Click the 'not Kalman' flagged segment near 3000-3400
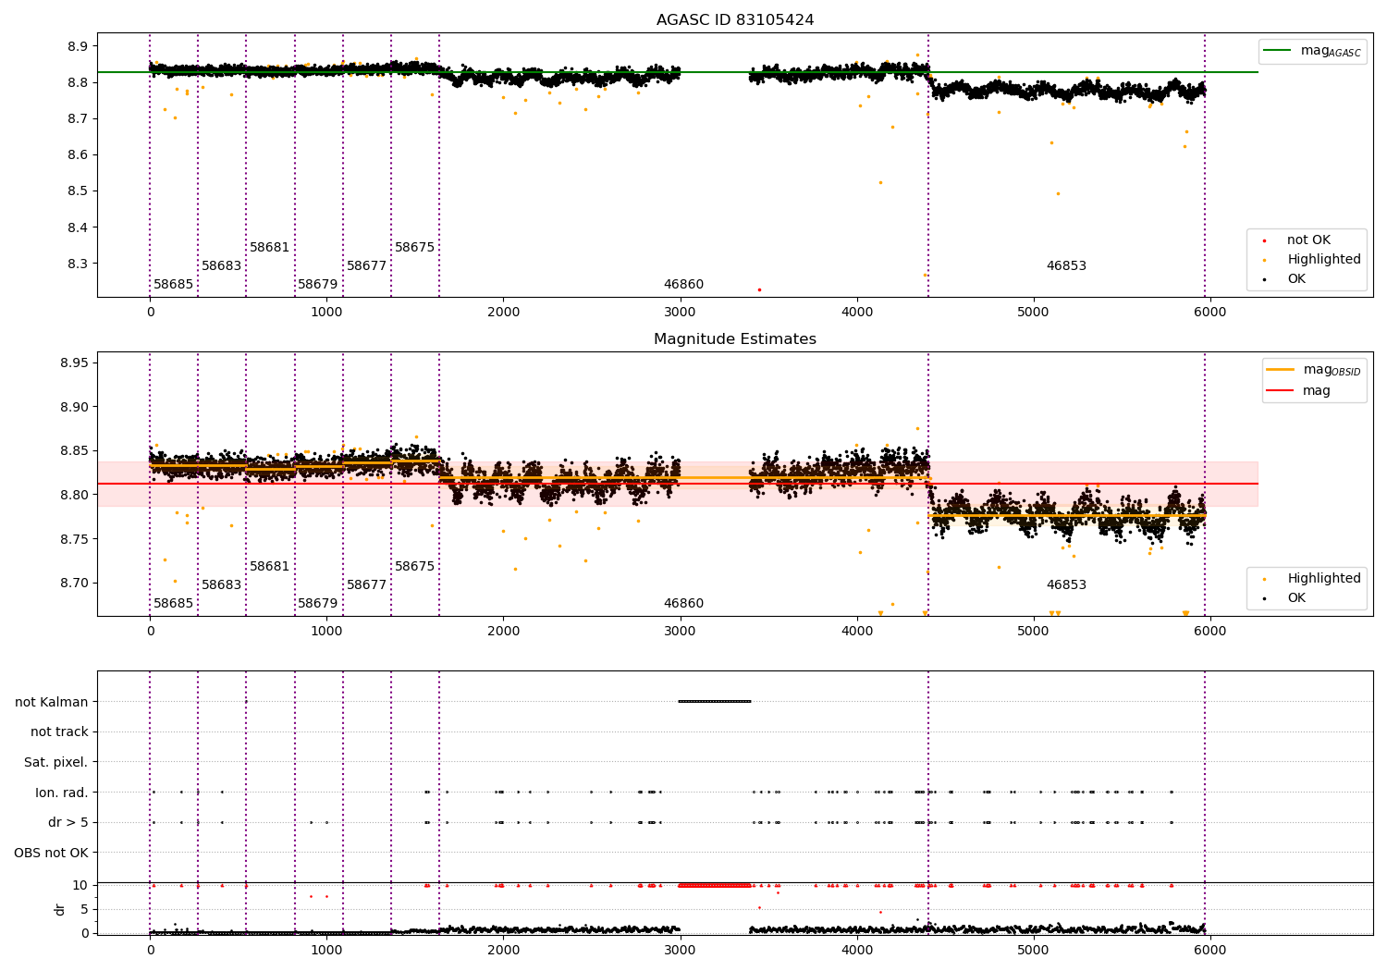 point(715,702)
